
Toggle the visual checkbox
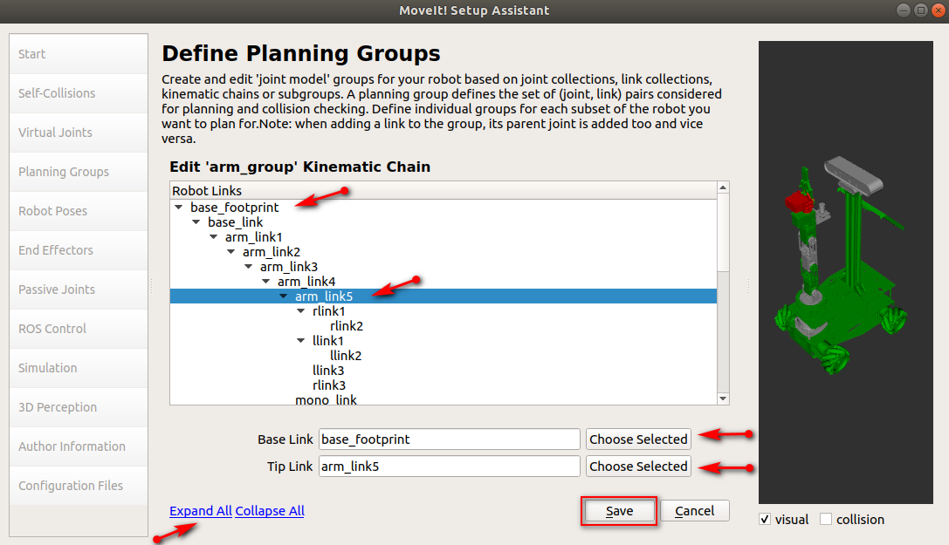[765, 519]
